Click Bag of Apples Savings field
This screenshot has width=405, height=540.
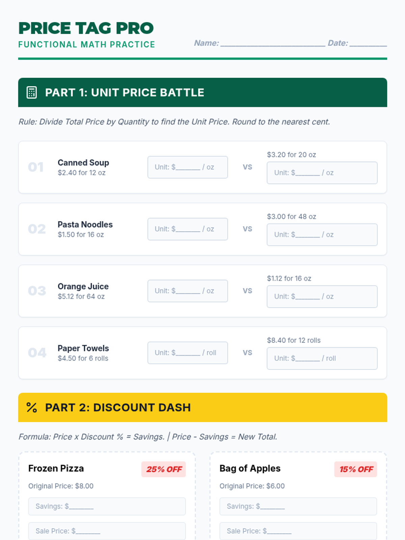pos(298,506)
